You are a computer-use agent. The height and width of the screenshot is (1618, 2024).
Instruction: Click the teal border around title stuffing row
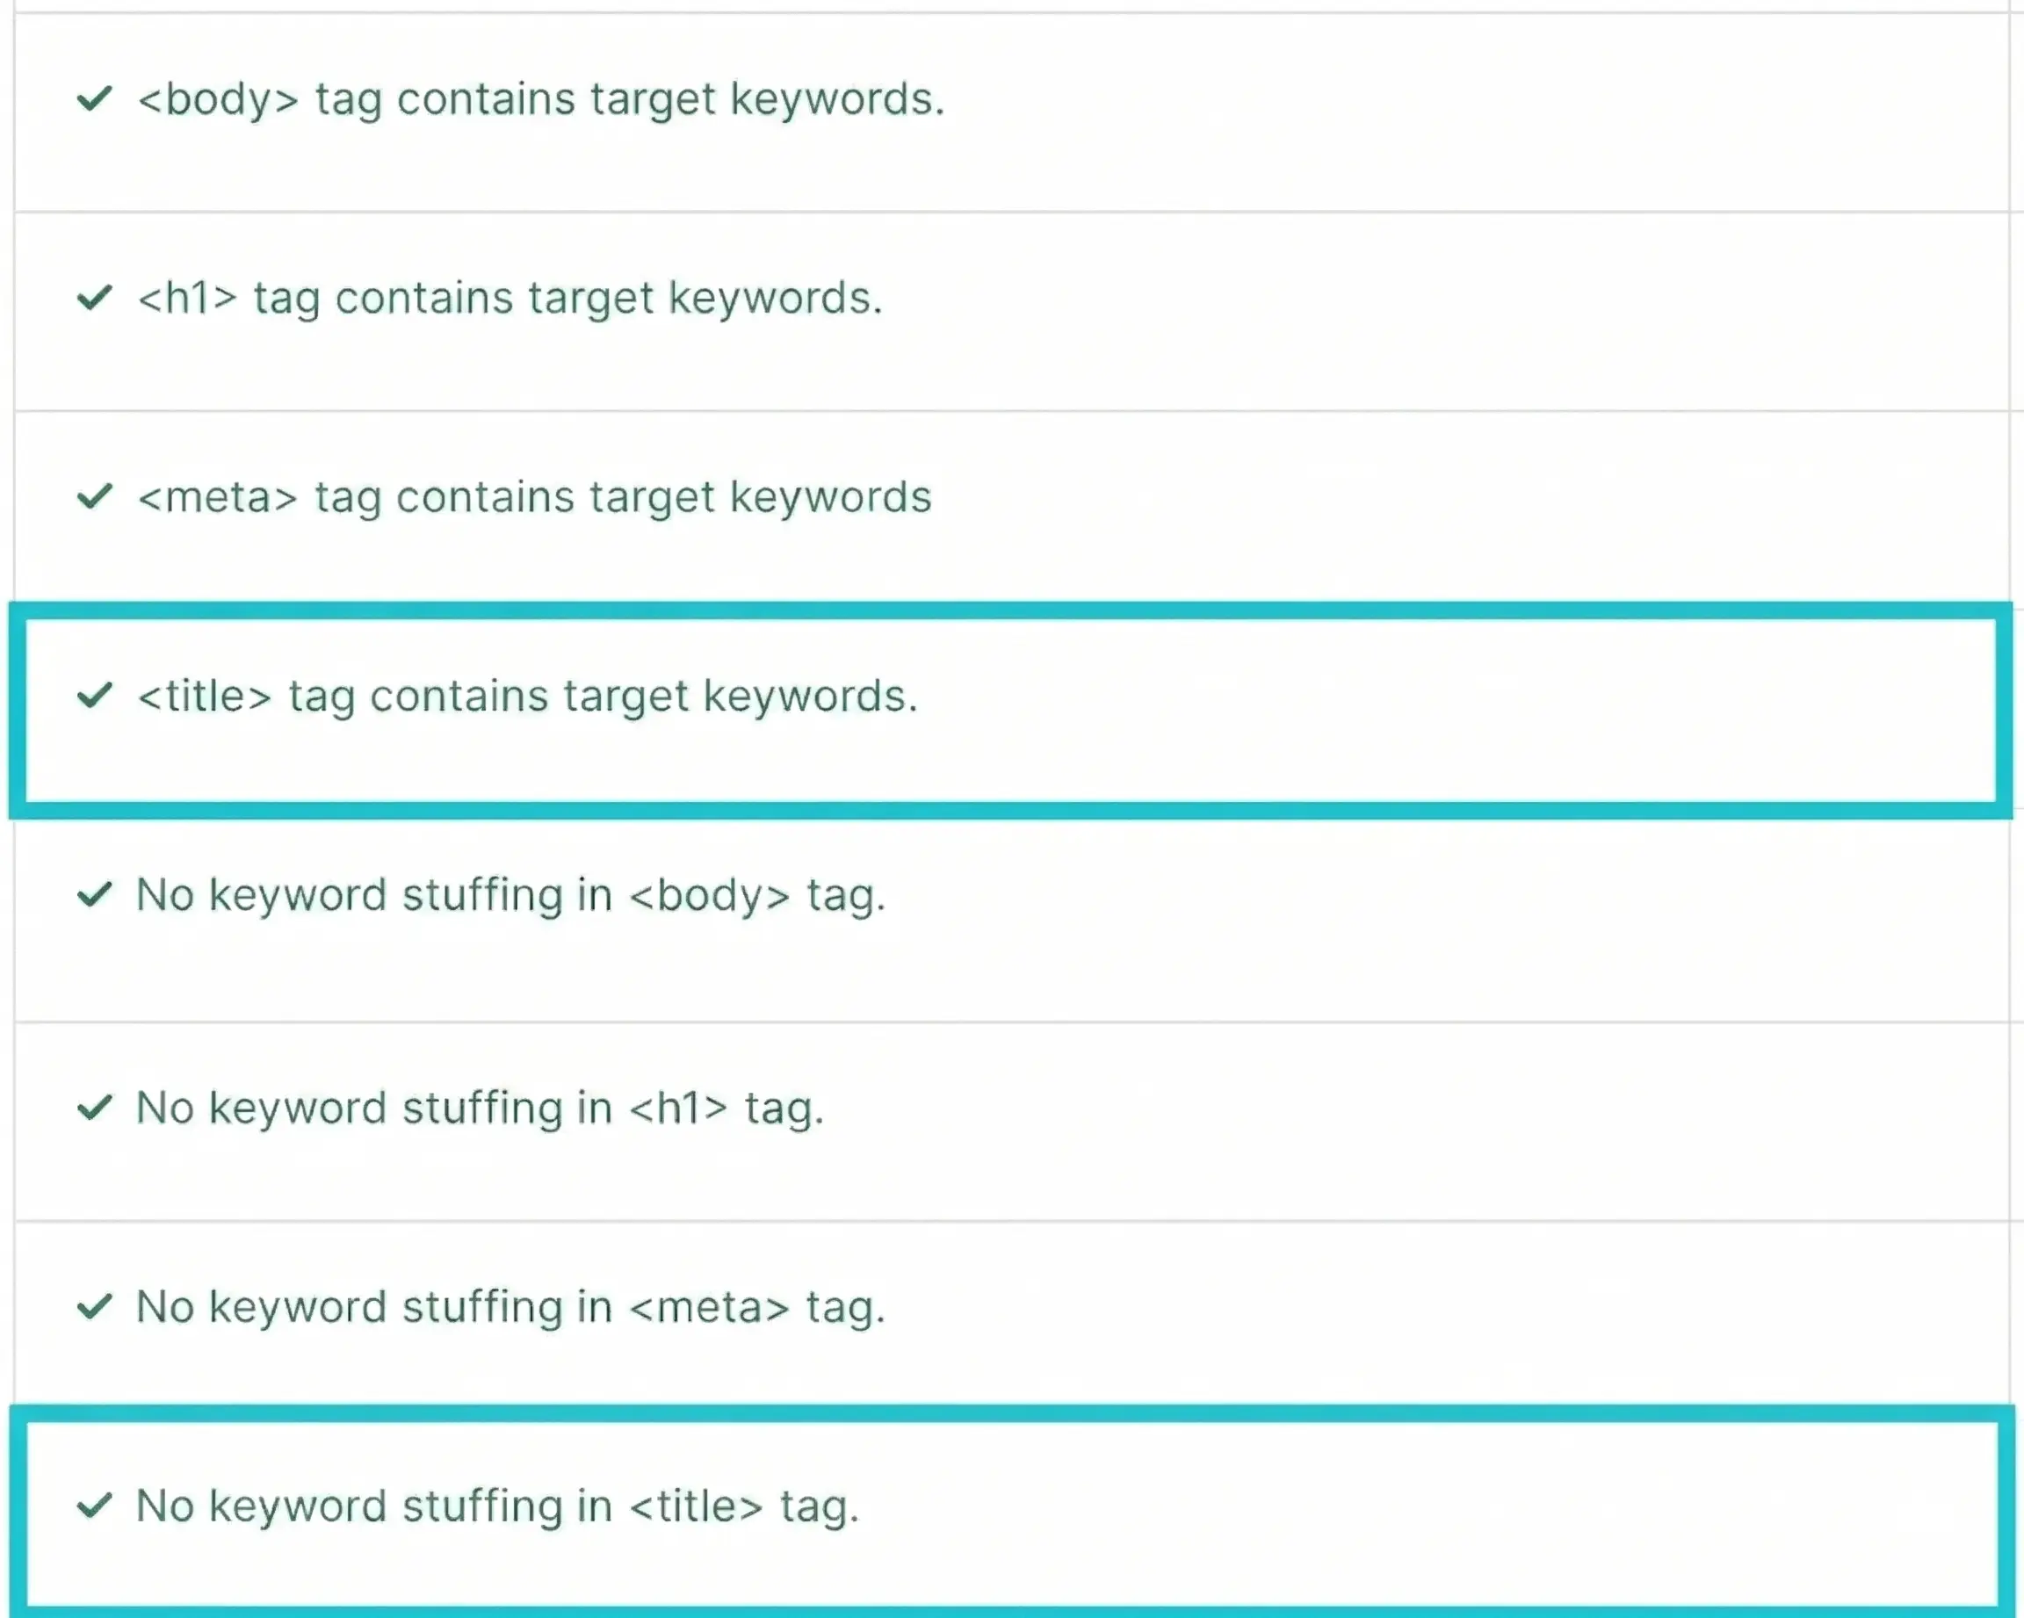[x=1010, y=1414]
